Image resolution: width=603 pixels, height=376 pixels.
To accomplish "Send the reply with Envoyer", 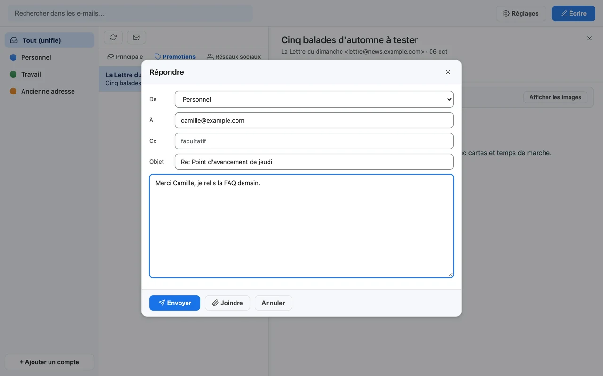I will 175,303.
